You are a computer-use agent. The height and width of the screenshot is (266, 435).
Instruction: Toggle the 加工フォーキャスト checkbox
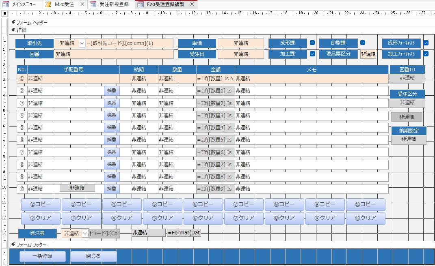426,54
